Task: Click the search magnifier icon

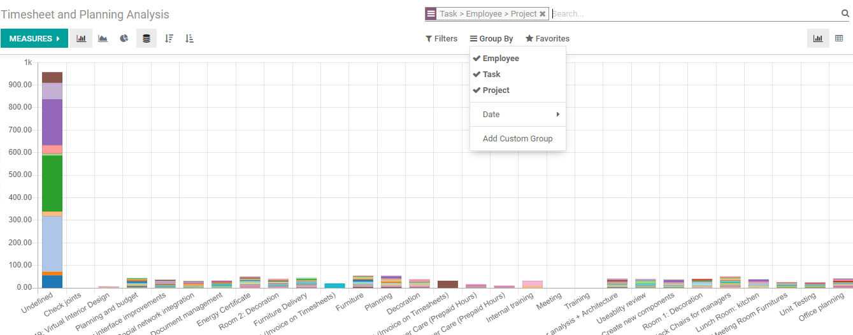Action: click(x=845, y=13)
